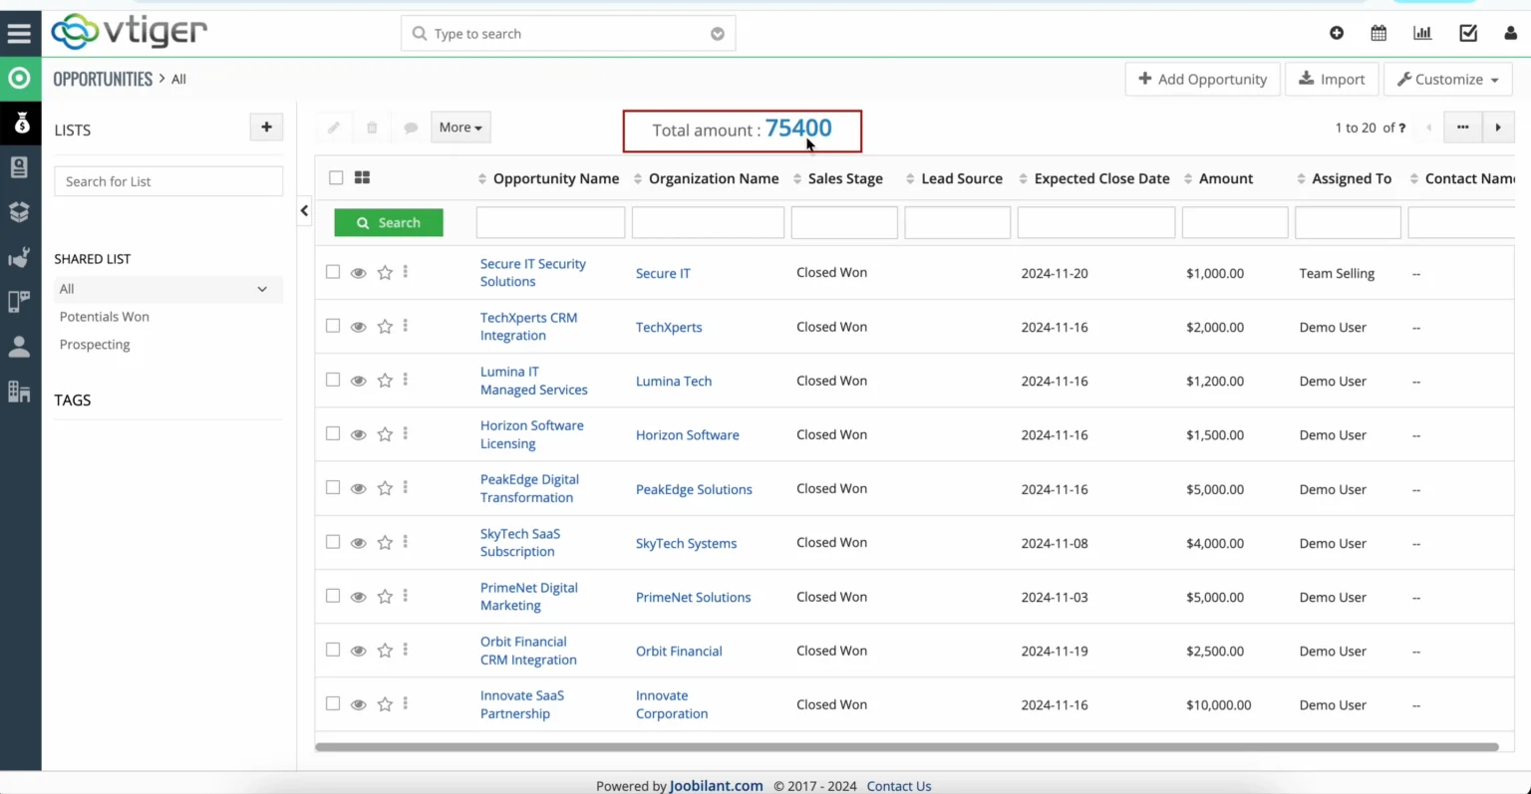Check the Secure IT Security Solutions row checkbox
The image size is (1531, 794).
point(333,271)
